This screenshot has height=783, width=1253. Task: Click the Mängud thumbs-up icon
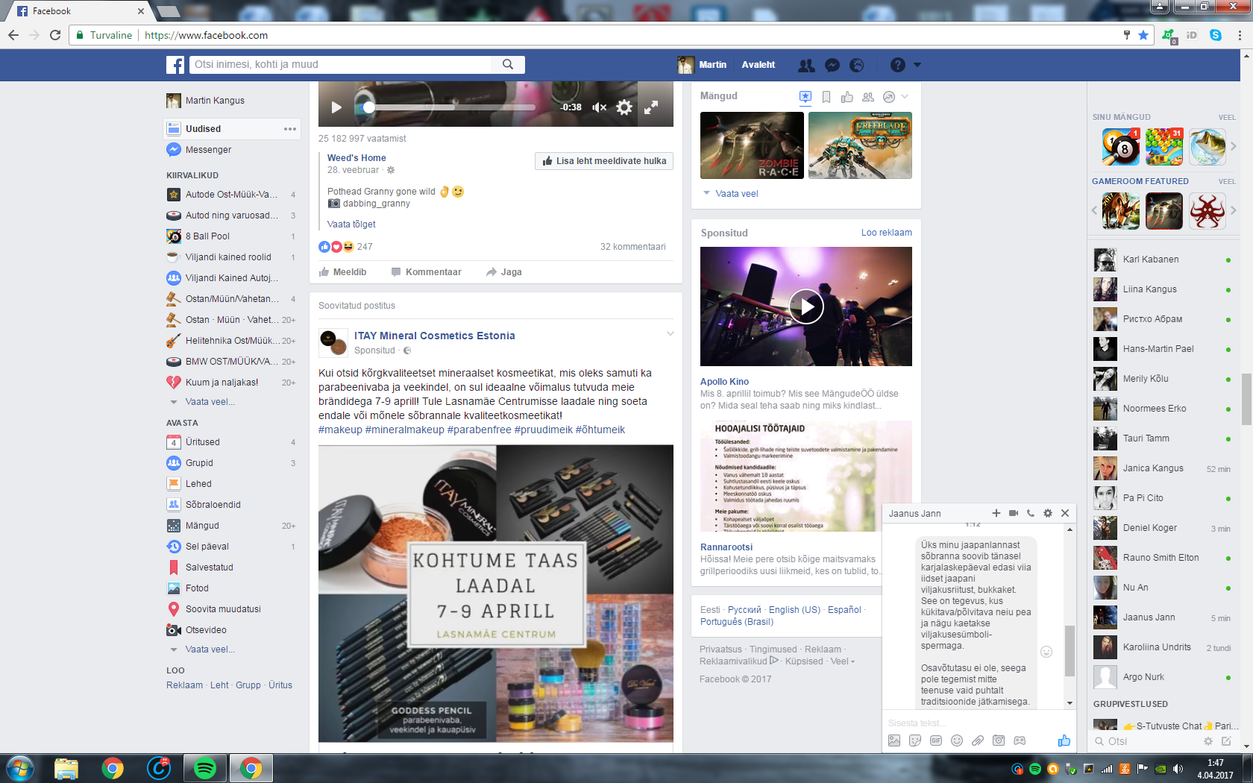point(847,97)
